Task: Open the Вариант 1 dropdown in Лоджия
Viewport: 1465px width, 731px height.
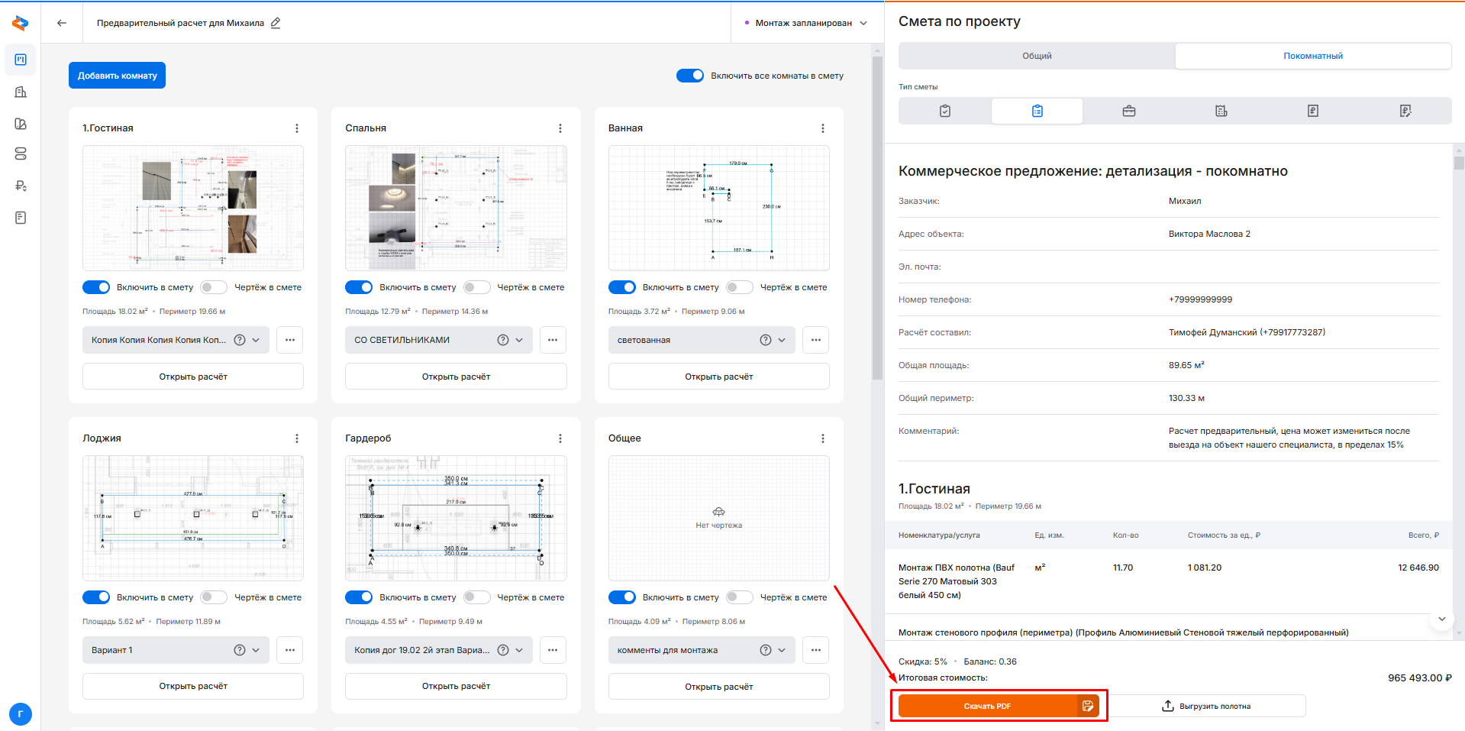Action: coord(256,650)
